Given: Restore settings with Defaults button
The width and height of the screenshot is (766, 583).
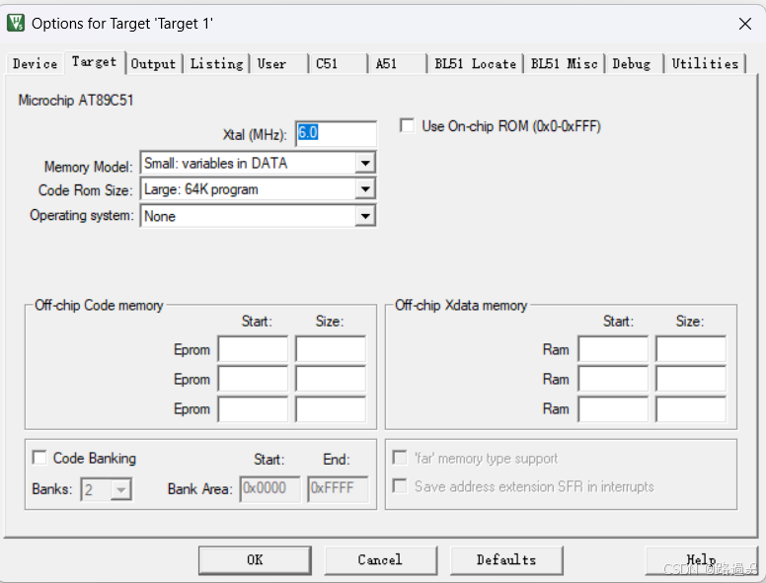Looking at the screenshot, I should pyautogui.click(x=506, y=560).
